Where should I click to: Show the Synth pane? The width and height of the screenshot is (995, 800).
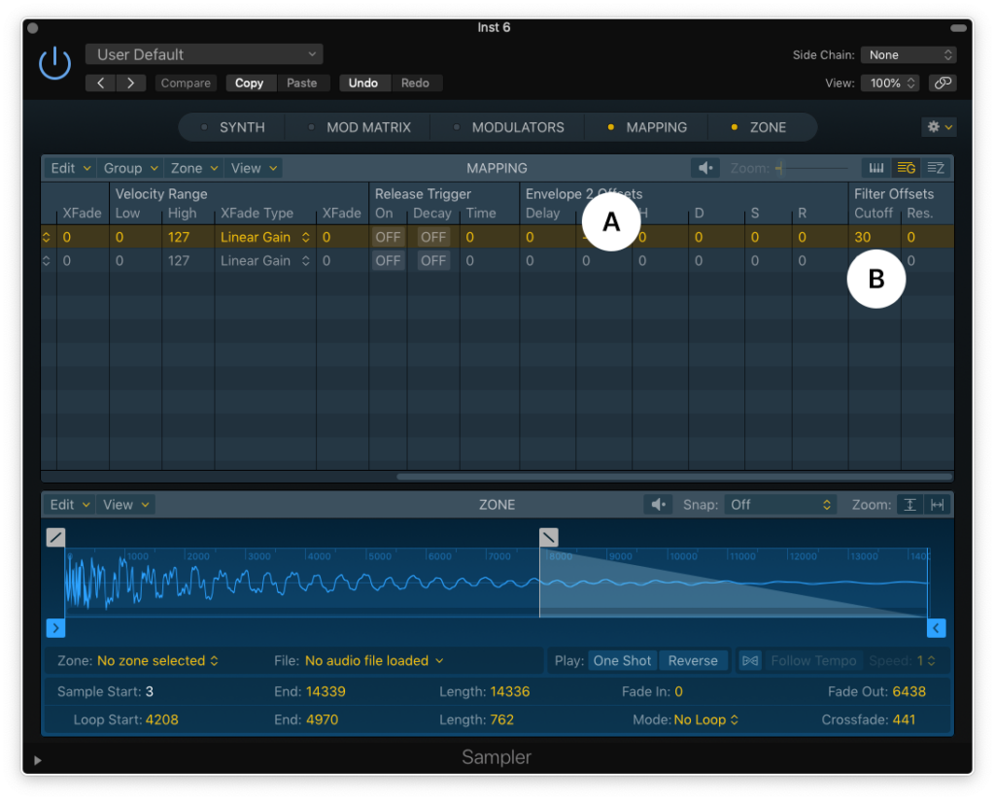click(233, 127)
